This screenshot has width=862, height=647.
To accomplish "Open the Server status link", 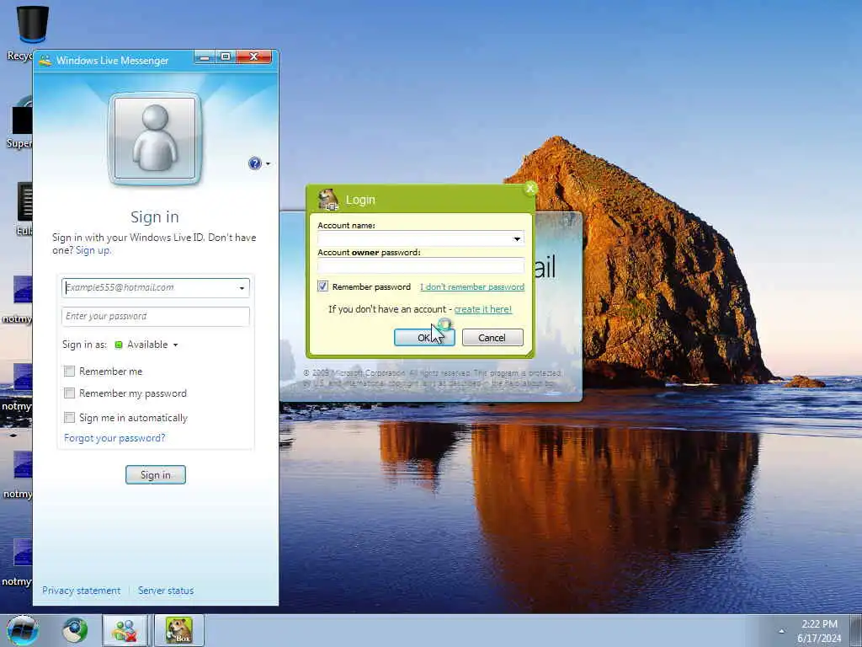I will (x=166, y=591).
